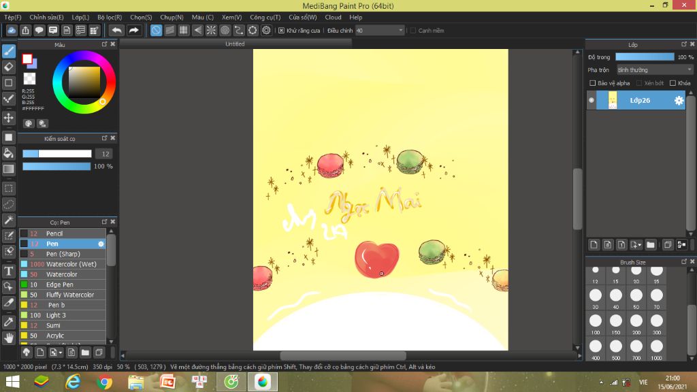The height and width of the screenshot is (392, 697).
Task: Open Lớp26 layer settings gear
Action: pyautogui.click(x=679, y=101)
